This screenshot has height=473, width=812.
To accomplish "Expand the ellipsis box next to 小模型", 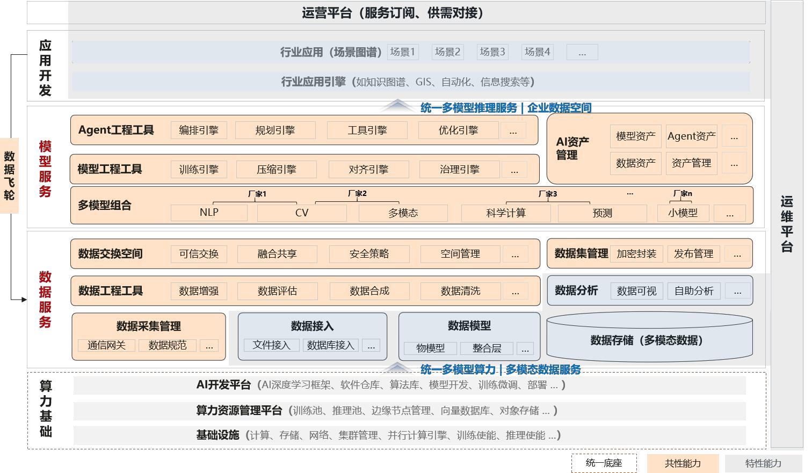I will (x=730, y=213).
